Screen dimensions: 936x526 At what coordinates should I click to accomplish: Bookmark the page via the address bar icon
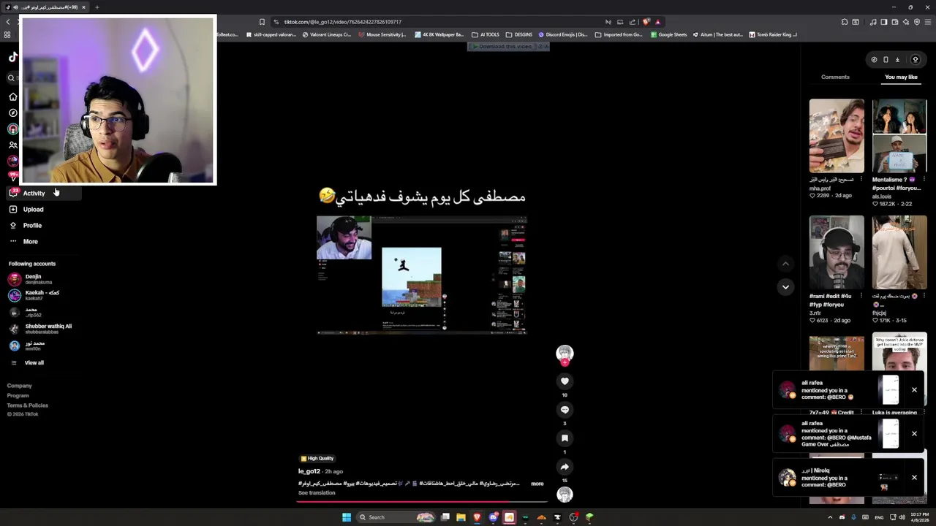point(262,22)
